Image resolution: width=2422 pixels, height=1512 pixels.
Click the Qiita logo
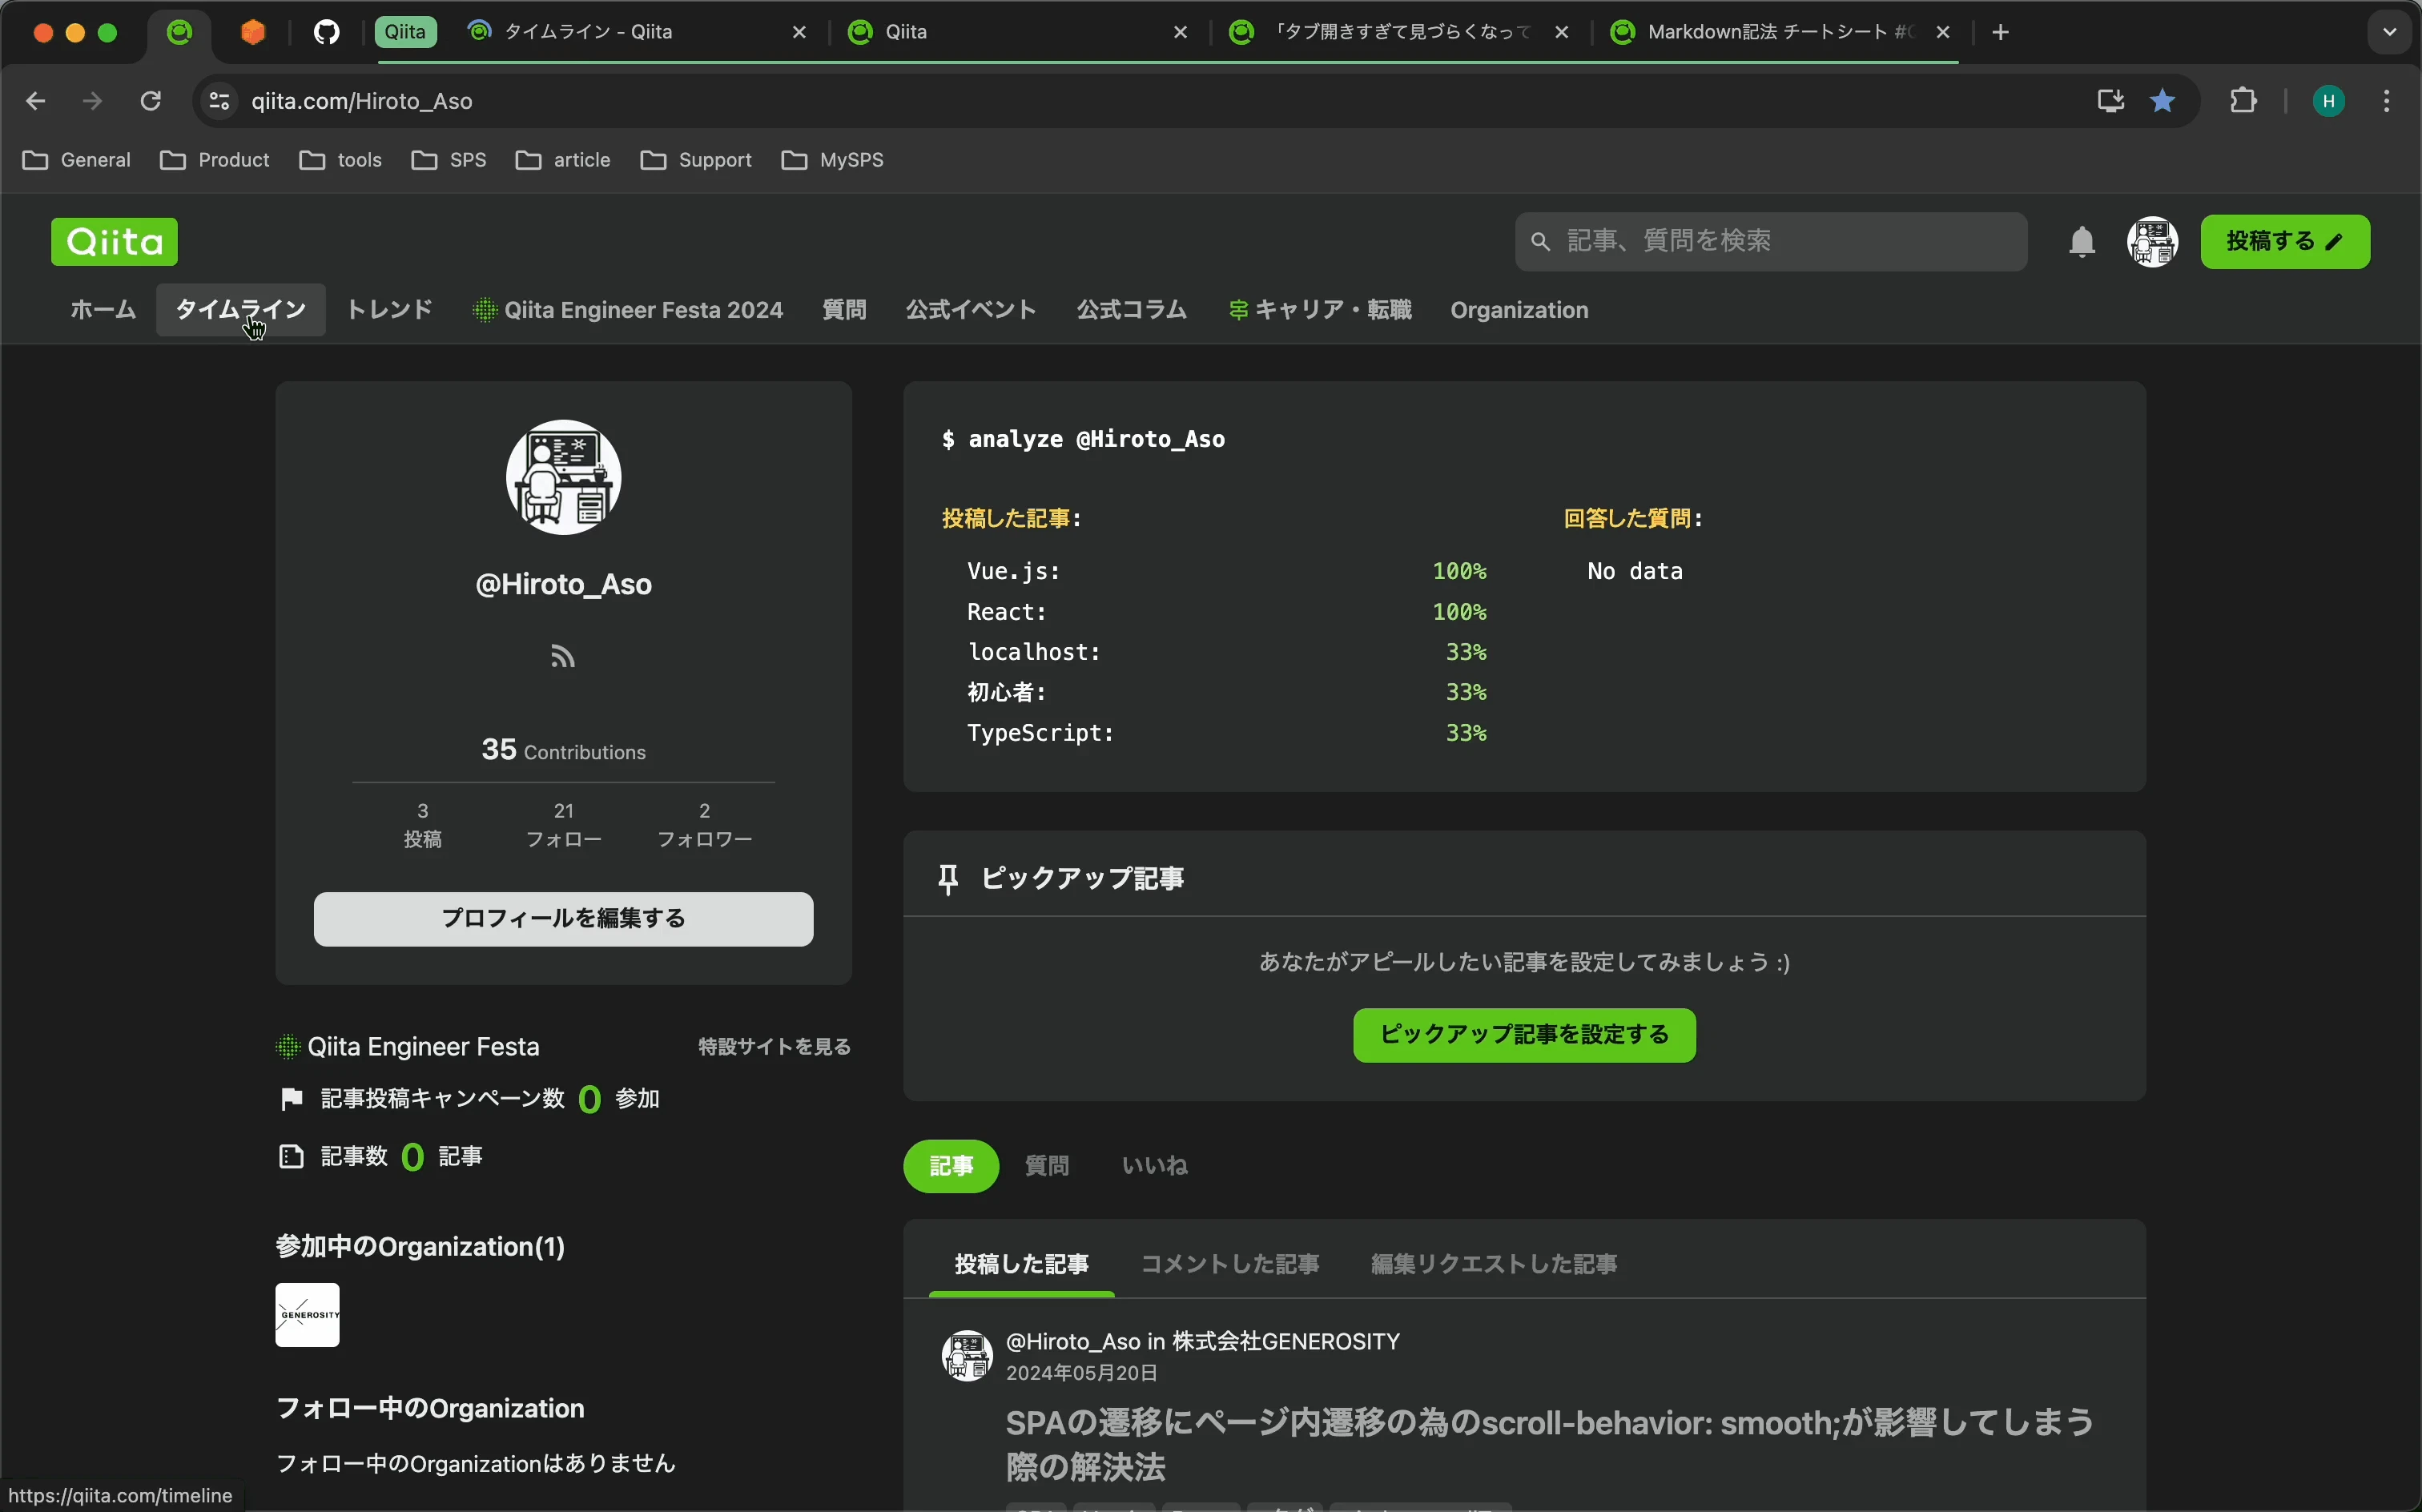pyautogui.click(x=114, y=241)
